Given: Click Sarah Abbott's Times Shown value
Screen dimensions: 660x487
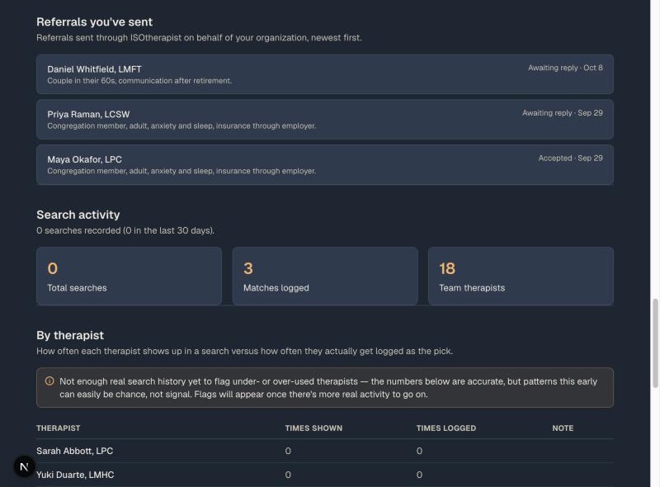Looking at the screenshot, I should (288, 451).
